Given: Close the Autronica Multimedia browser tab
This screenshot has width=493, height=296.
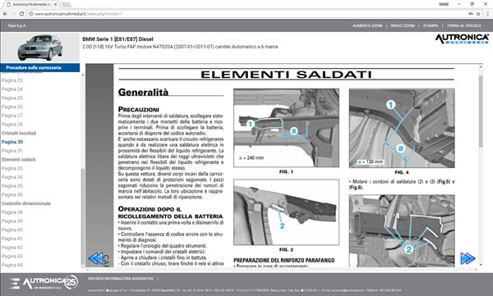Looking at the screenshot, I should tap(55, 4).
